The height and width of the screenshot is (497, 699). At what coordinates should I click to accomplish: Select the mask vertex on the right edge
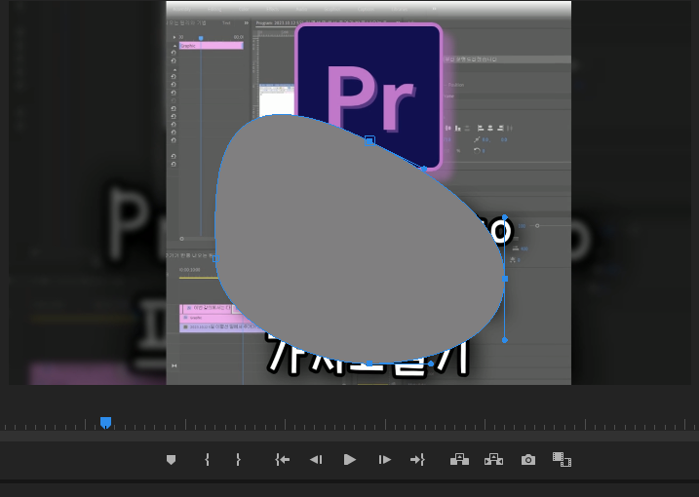(505, 279)
